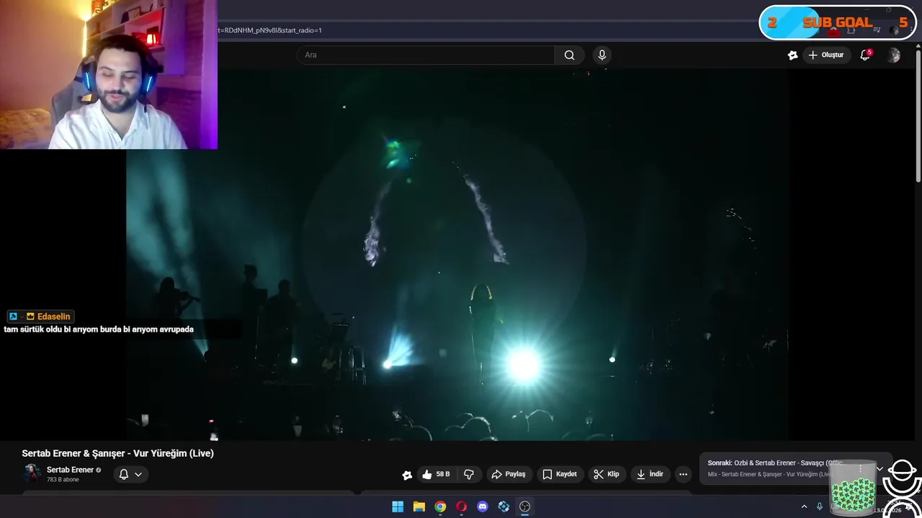Click the video title Vur Yüreğim (Live)
The image size is (922, 518).
coord(117,453)
